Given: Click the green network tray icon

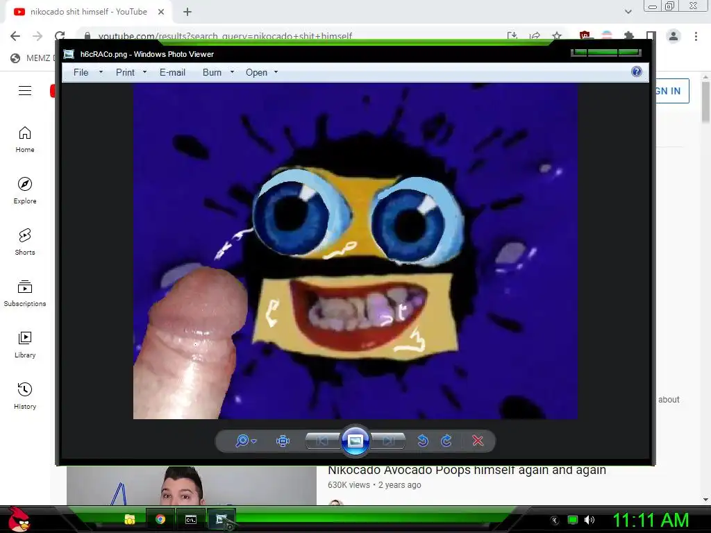Looking at the screenshot, I should tap(573, 520).
